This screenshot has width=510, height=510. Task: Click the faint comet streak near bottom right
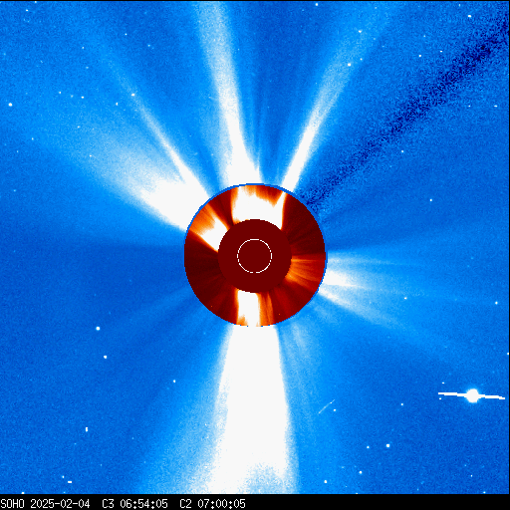tap(326, 407)
